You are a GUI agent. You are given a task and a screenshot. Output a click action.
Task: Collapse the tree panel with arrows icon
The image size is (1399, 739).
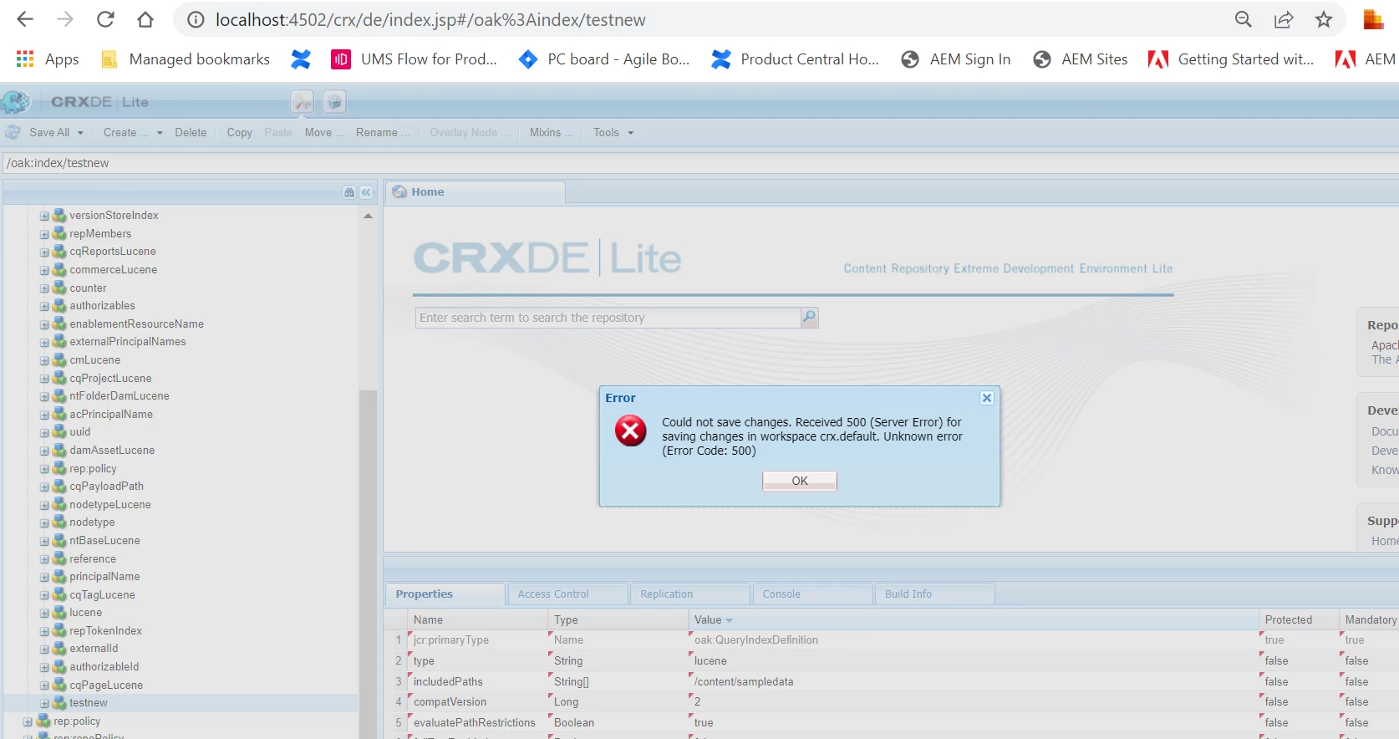(366, 192)
